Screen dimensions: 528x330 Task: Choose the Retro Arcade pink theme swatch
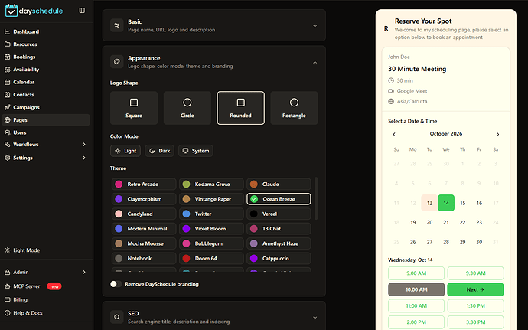tap(119, 184)
